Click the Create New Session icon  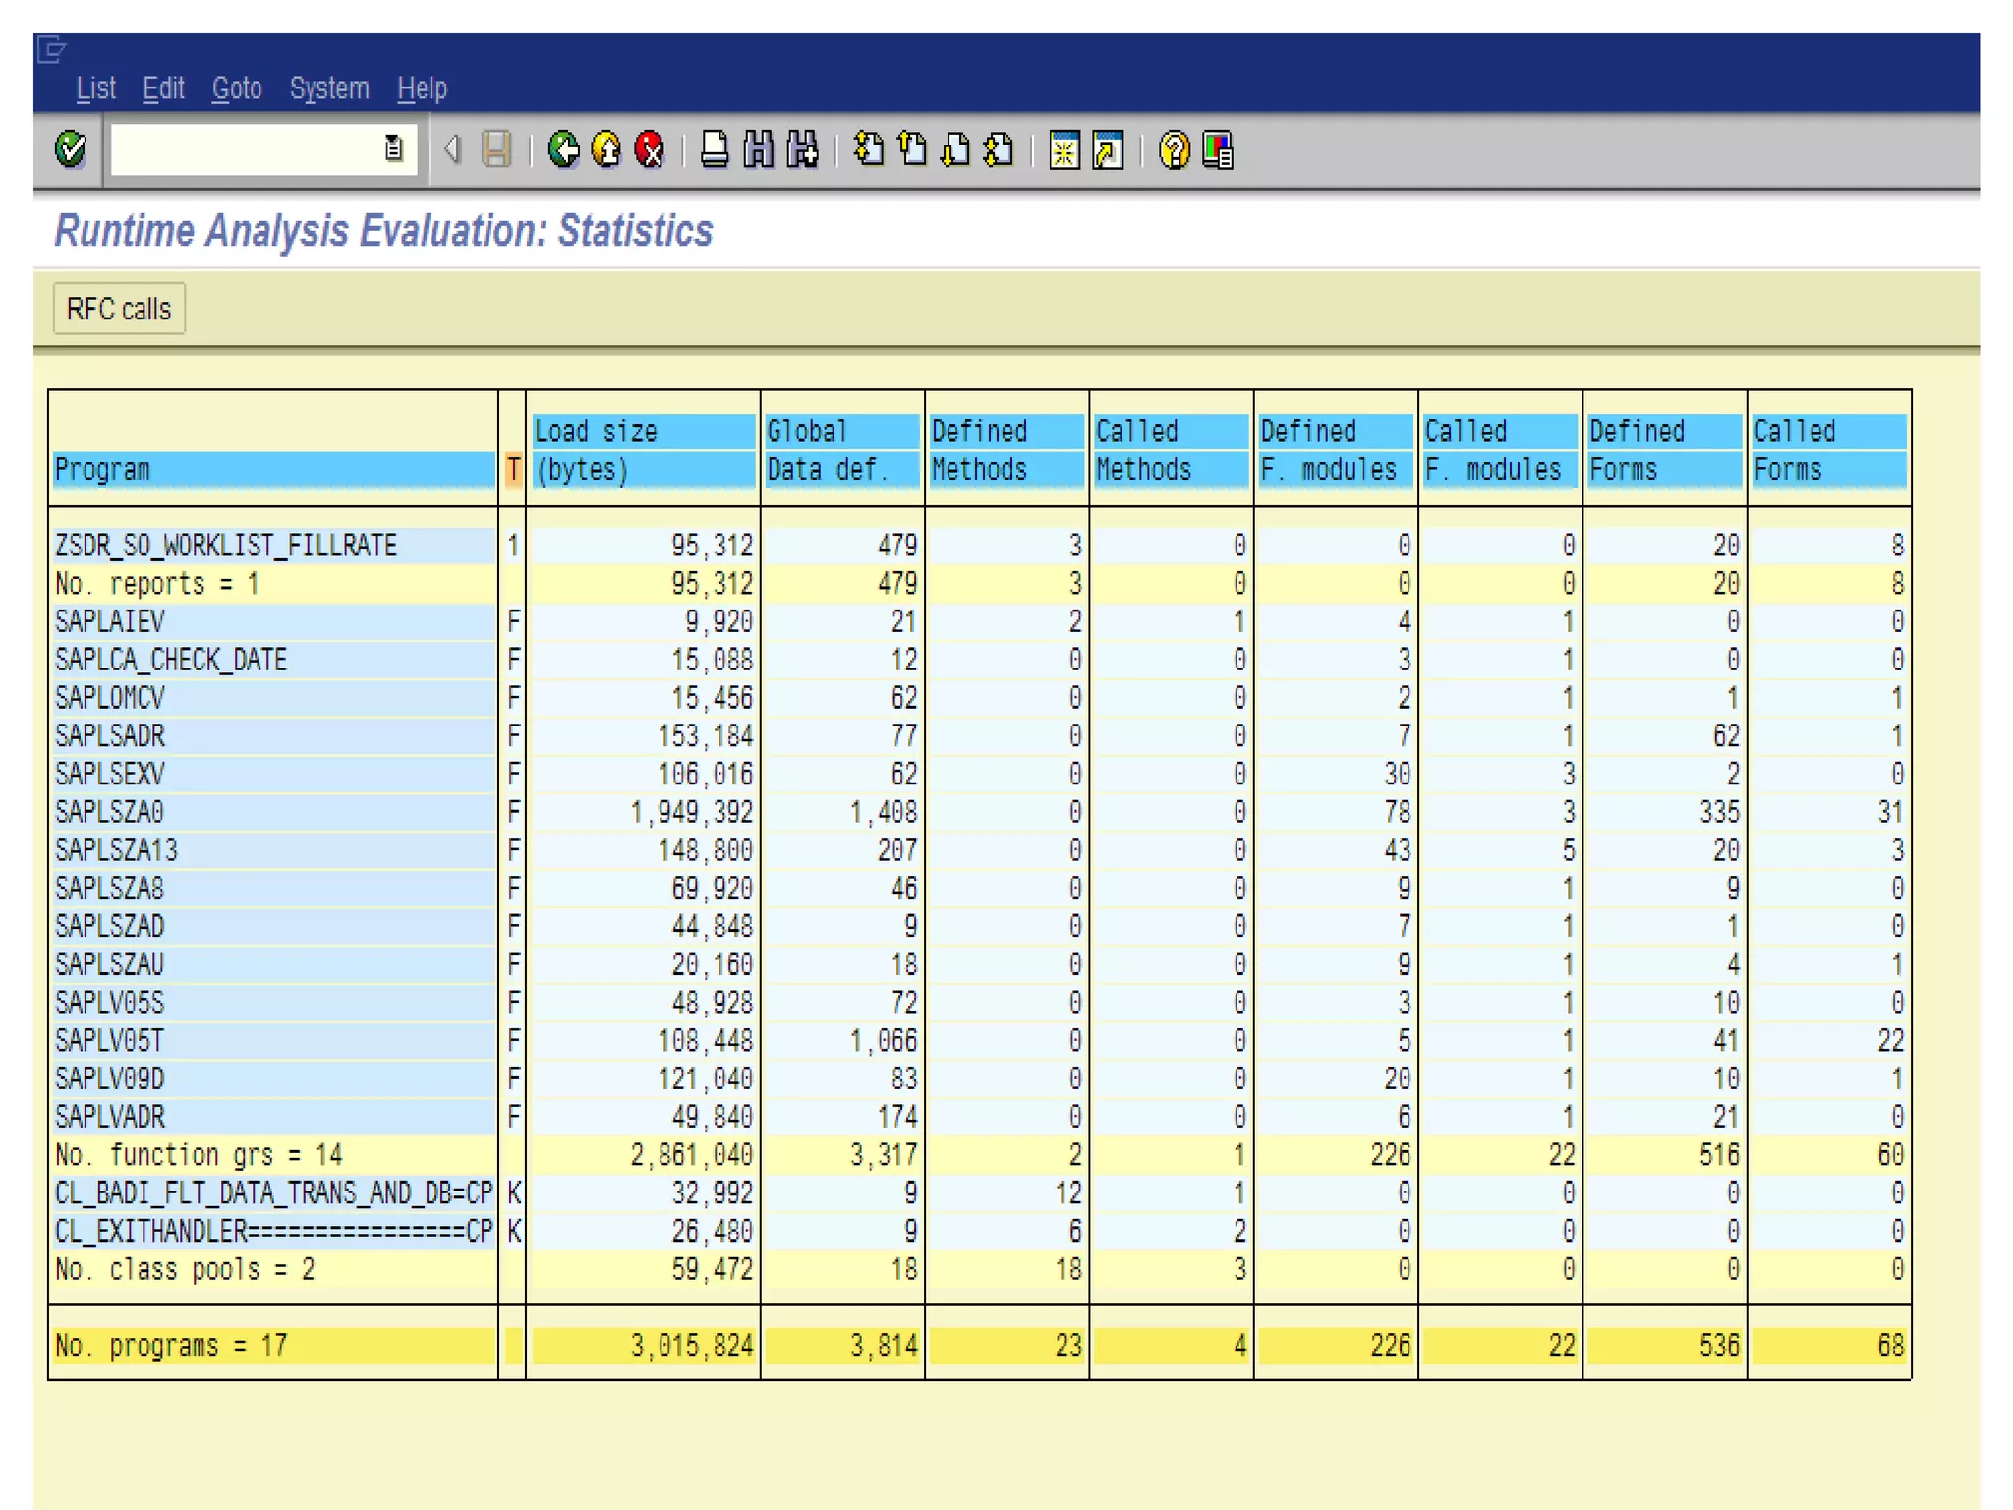[1064, 150]
